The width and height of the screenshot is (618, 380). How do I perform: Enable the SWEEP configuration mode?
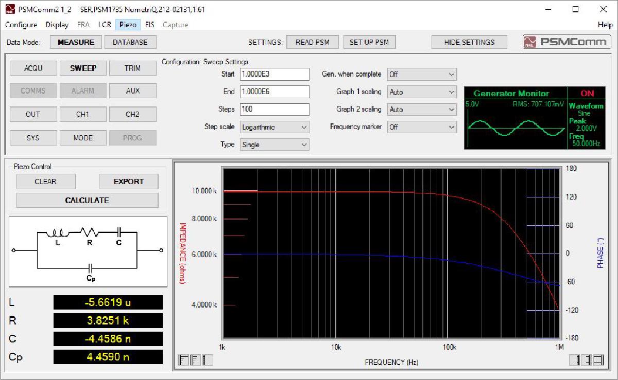pos(83,67)
